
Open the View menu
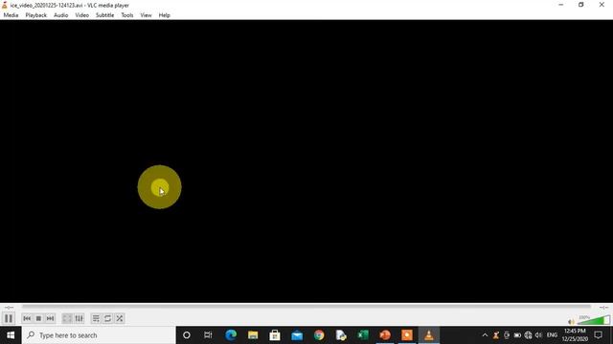[x=146, y=15]
